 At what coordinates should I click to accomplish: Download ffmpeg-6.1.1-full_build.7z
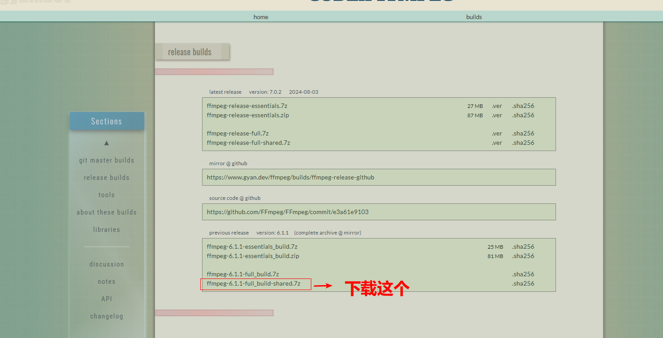pyautogui.click(x=243, y=274)
